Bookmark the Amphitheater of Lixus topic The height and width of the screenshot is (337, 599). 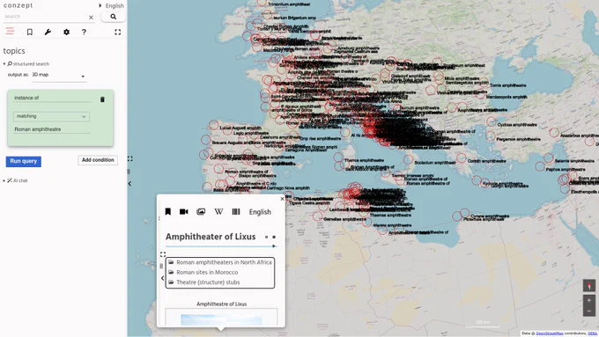pyautogui.click(x=167, y=211)
